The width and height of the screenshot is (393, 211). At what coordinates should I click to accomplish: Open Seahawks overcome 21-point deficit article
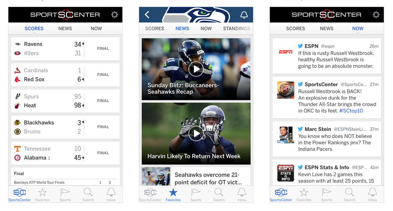click(x=196, y=176)
